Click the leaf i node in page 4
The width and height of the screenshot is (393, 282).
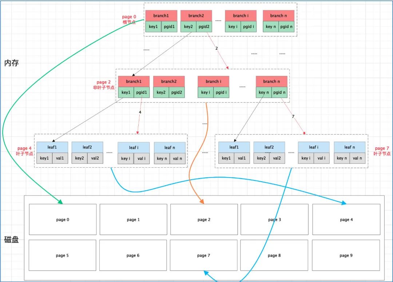[133, 147]
